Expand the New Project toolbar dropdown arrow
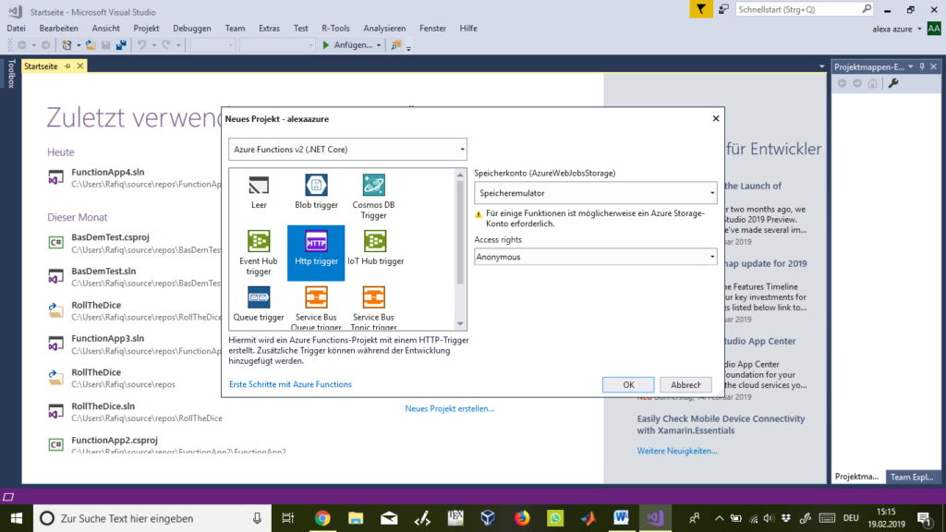 point(79,45)
